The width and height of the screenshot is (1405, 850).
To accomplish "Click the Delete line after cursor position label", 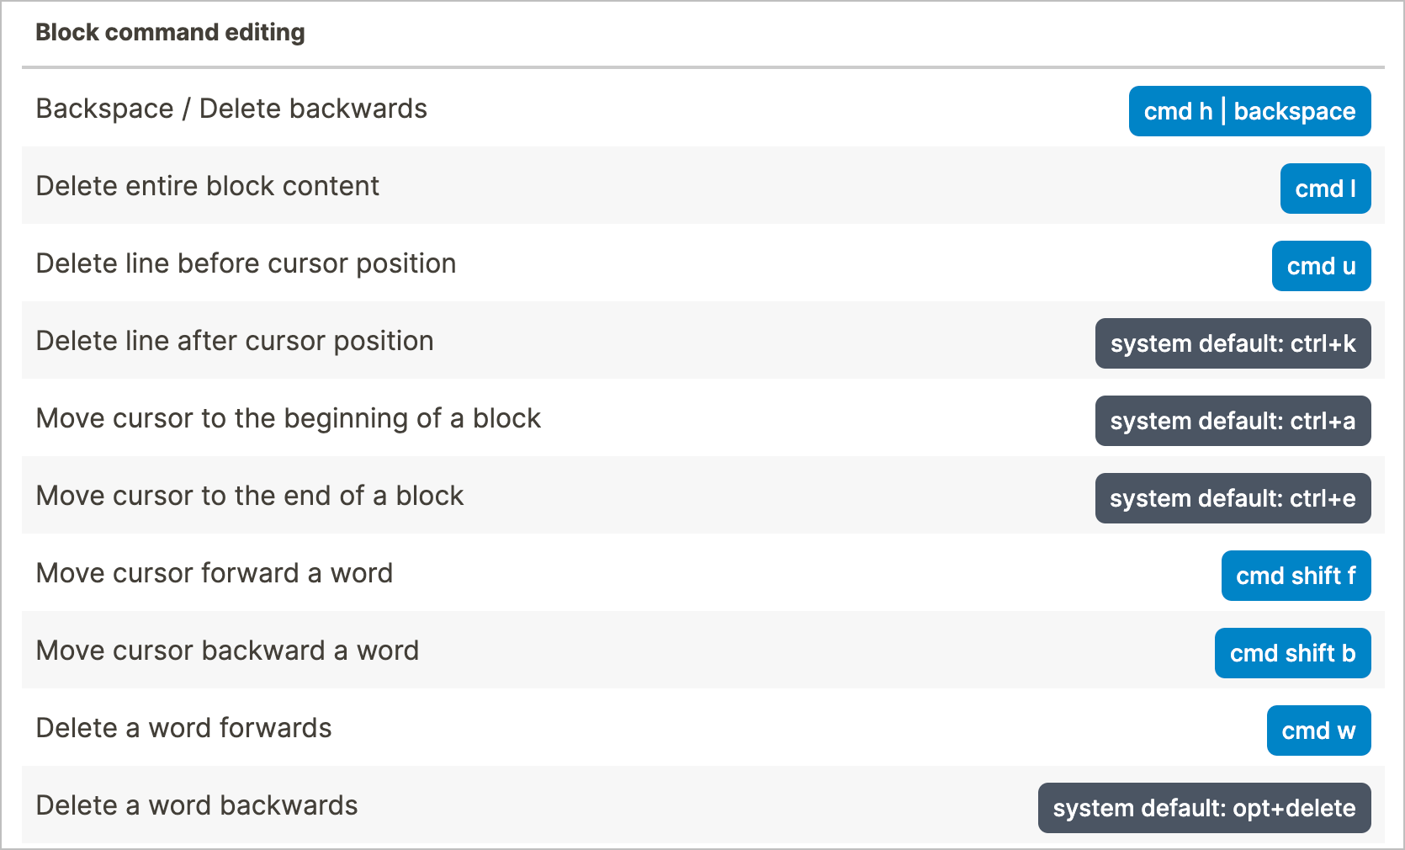I will tap(235, 341).
